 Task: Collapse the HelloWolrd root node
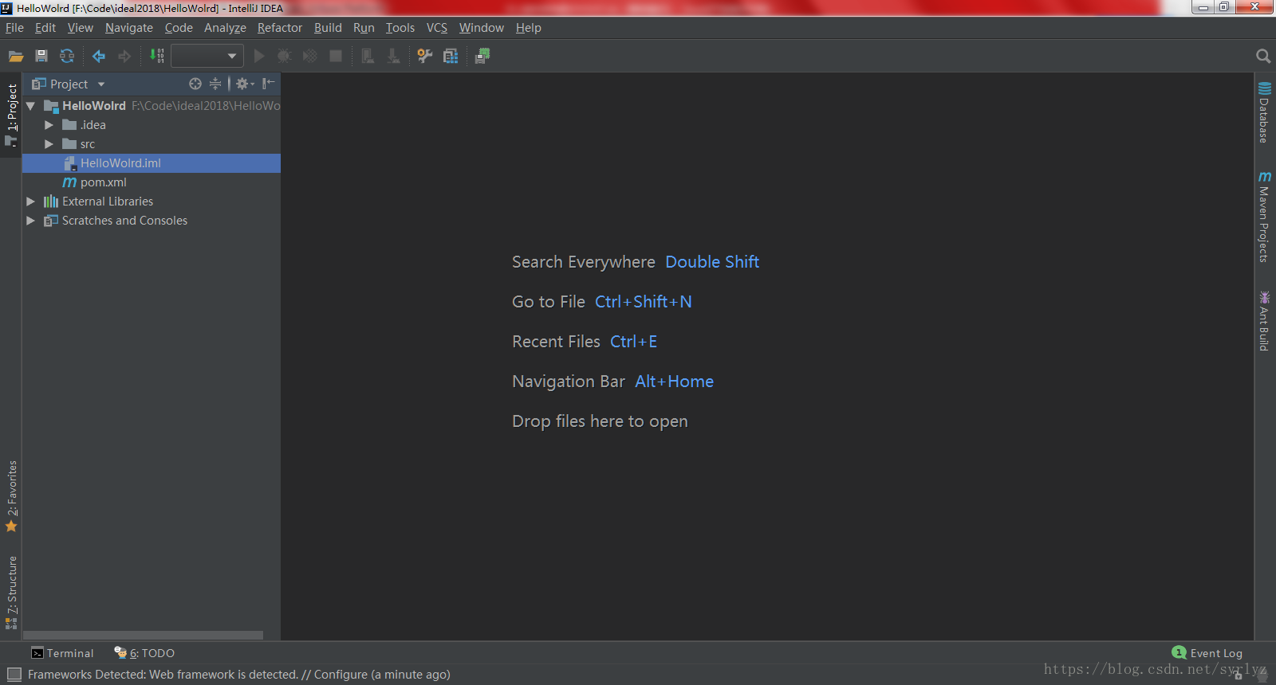(30, 106)
